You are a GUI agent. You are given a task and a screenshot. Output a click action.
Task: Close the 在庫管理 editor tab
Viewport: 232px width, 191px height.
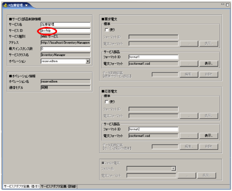(26, 5)
